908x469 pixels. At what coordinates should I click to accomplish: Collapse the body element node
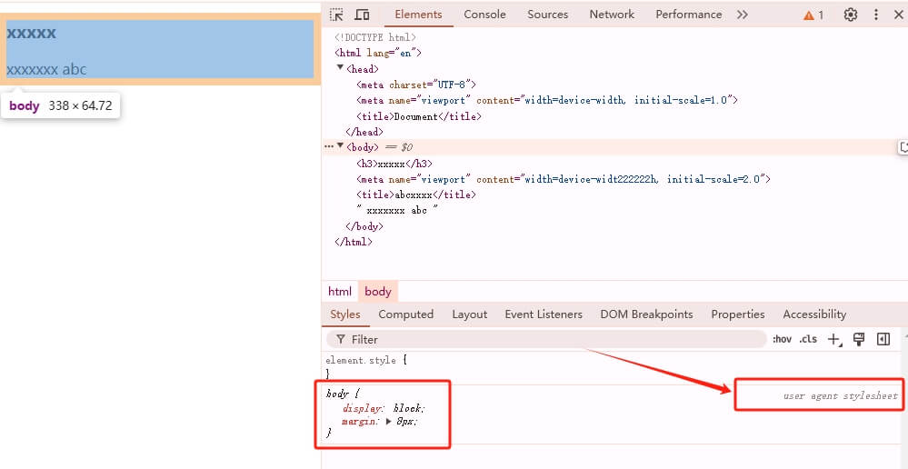341,146
